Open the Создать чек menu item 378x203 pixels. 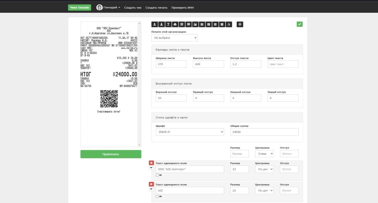[133, 8]
